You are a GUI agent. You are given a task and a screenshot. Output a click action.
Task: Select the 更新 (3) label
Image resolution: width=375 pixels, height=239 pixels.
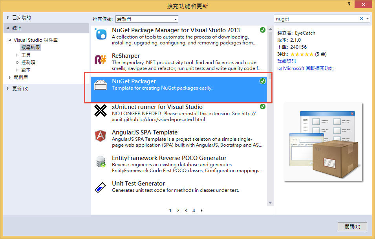pyautogui.click(x=20, y=88)
